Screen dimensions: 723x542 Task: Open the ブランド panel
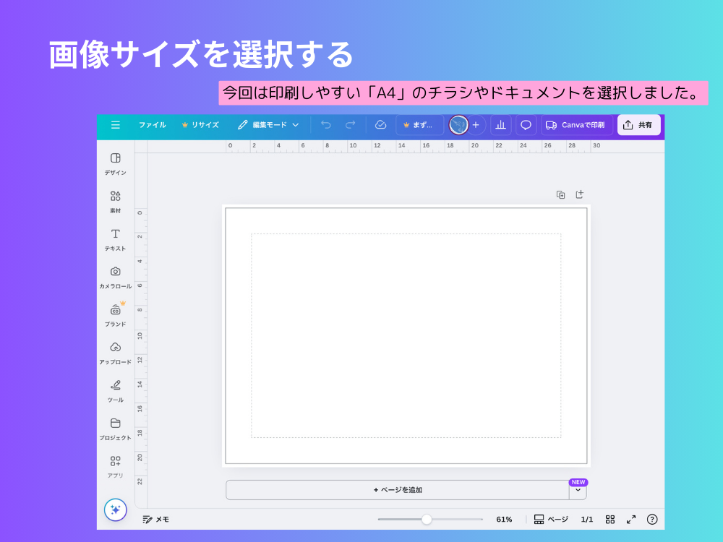pos(116,312)
